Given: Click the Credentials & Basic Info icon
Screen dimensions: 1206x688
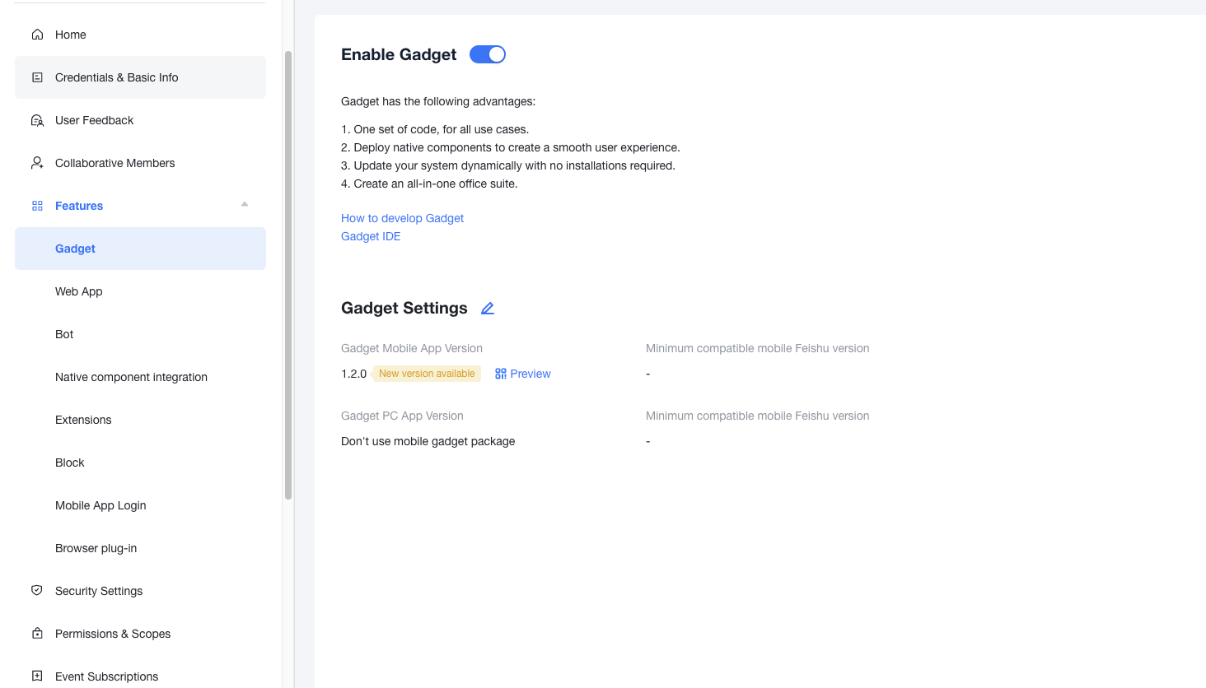Looking at the screenshot, I should (x=37, y=77).
